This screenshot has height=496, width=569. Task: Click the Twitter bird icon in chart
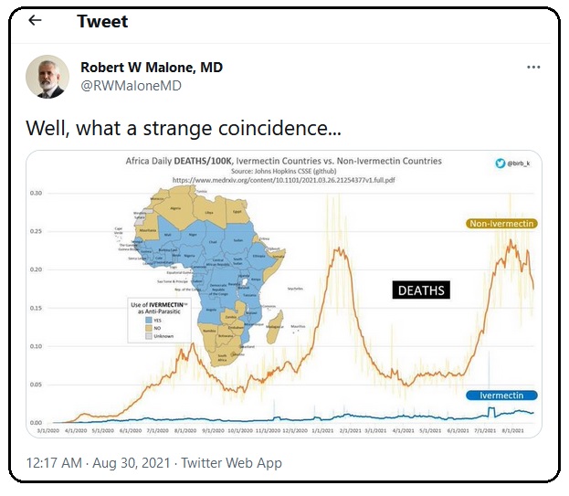pos(500,164)
